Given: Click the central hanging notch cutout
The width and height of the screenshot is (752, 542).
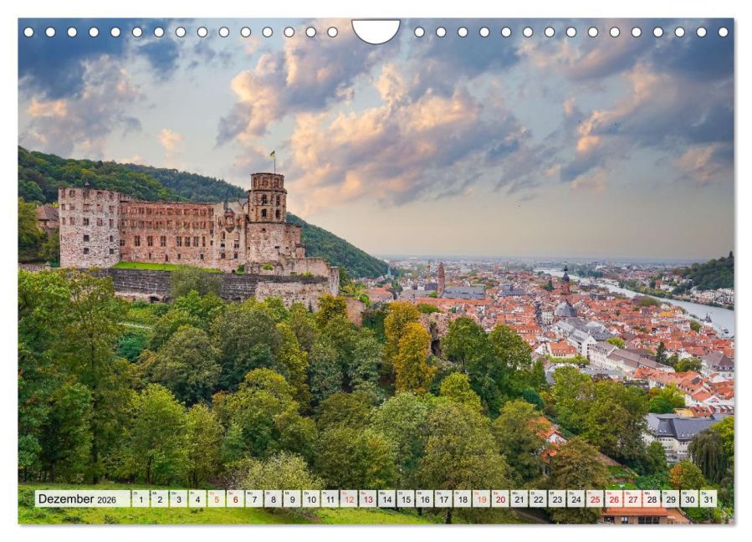Looking at the screenshot, I should pyautogui.click(x=376, y=30).
